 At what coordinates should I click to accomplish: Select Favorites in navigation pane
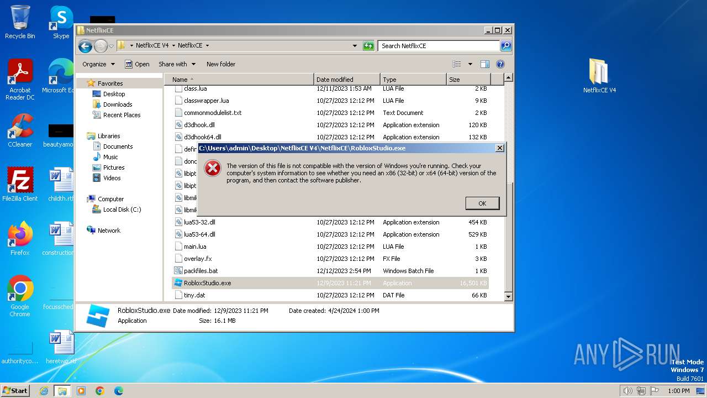click(110, 83)
